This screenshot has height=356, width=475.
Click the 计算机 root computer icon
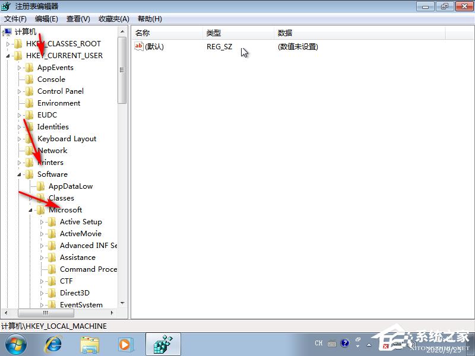7,32
